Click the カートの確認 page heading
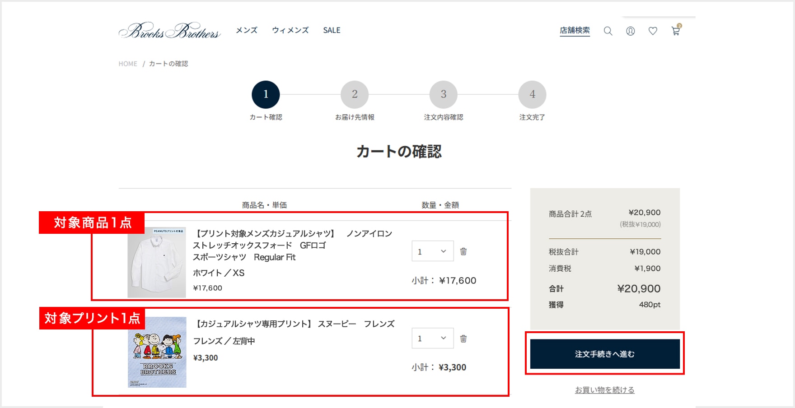Viewport: 795px width, 408px height. pyautogui.click(x=399, y=151)
